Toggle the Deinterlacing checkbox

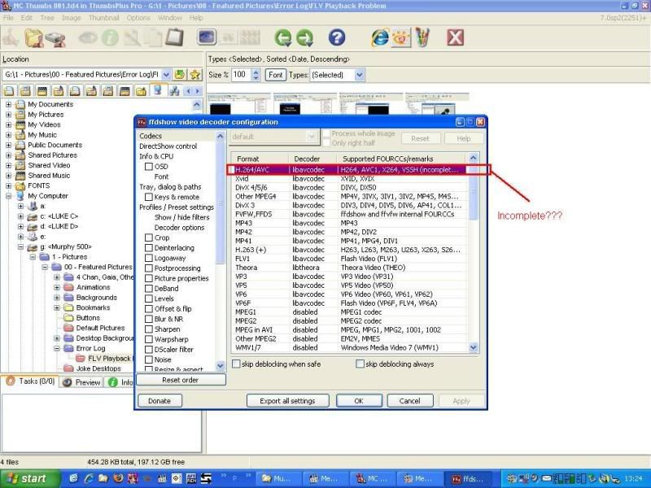(149, 248)
